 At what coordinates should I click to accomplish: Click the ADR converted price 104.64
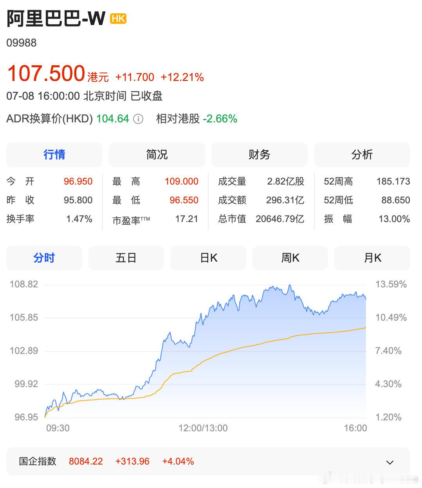coord(113,119)
